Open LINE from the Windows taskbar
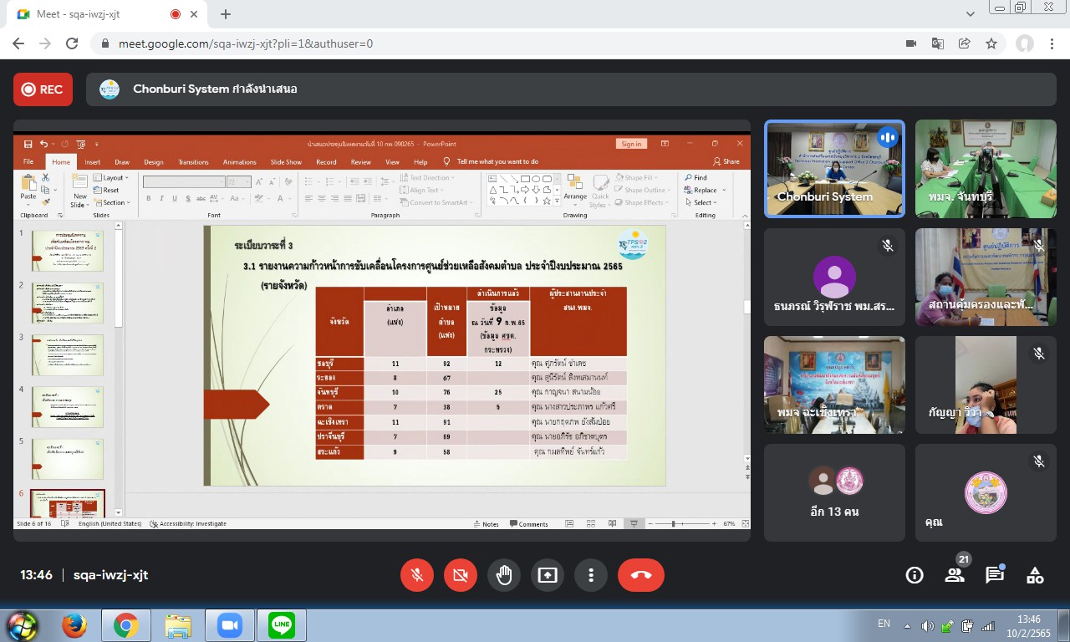This screenshot has width=1070, height=642. click(x=282, y=624)
